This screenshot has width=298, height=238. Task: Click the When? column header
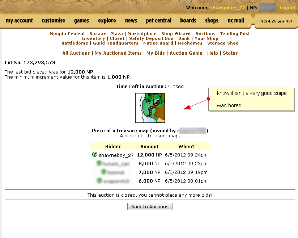[x=187, y=146]
